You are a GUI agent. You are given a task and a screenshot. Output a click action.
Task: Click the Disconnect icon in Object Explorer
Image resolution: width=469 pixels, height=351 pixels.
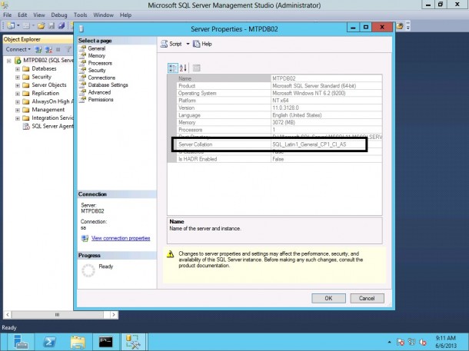pos(48,50)
